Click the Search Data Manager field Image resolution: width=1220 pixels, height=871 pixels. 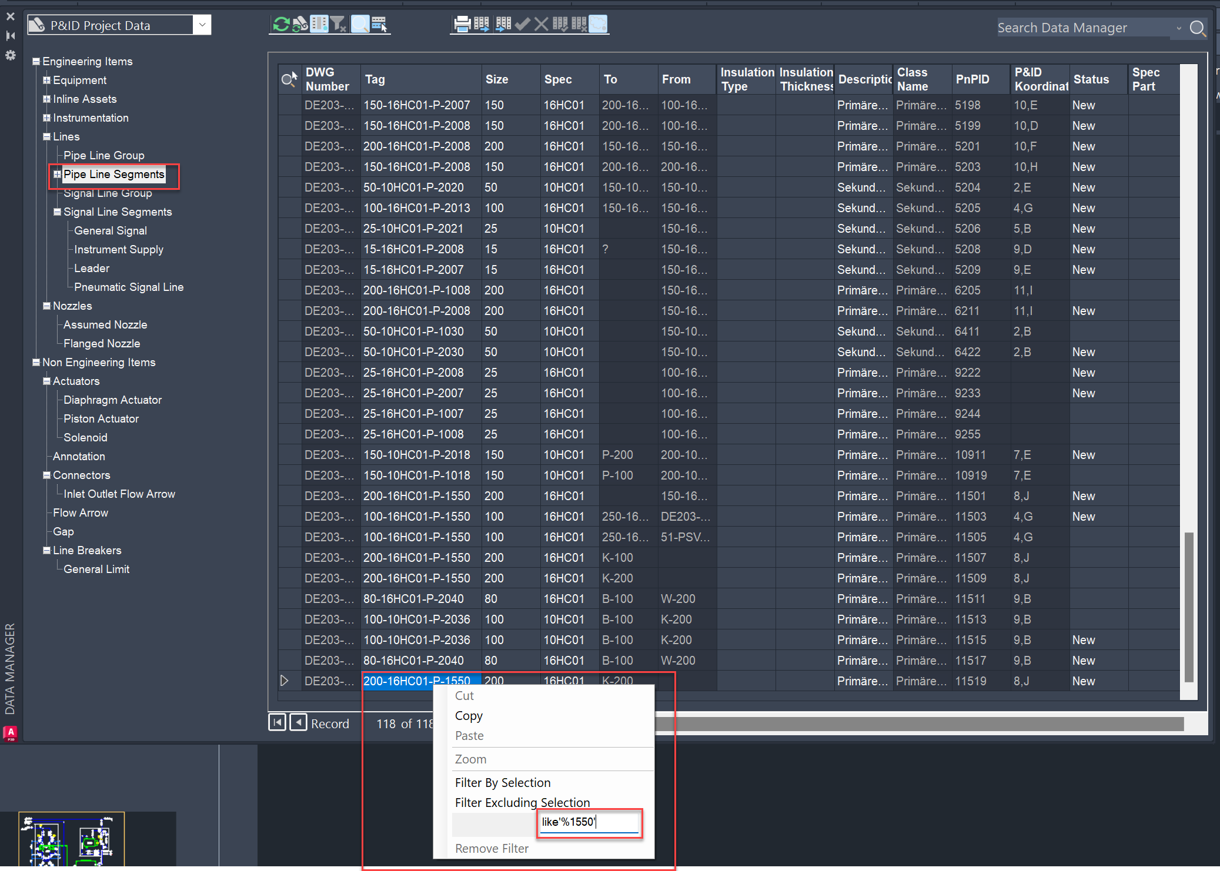click(x=1082, y=27)
